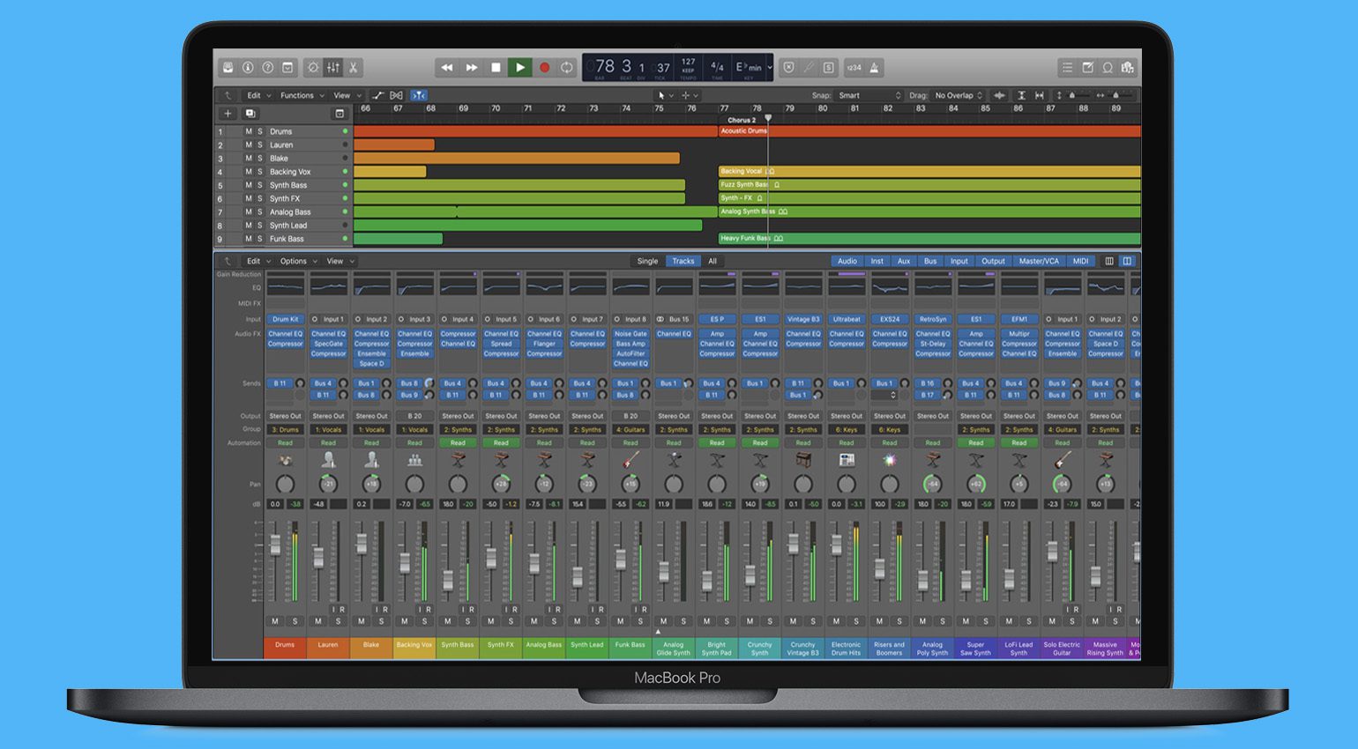
Task: Open the Loop Browser button
Action: pyautogui.click(x=1108, y=68)
